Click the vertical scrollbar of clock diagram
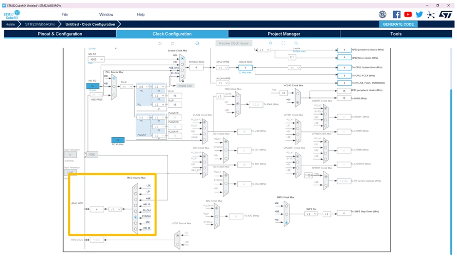Viewport: 457px width, 261px height. point(452,172)
